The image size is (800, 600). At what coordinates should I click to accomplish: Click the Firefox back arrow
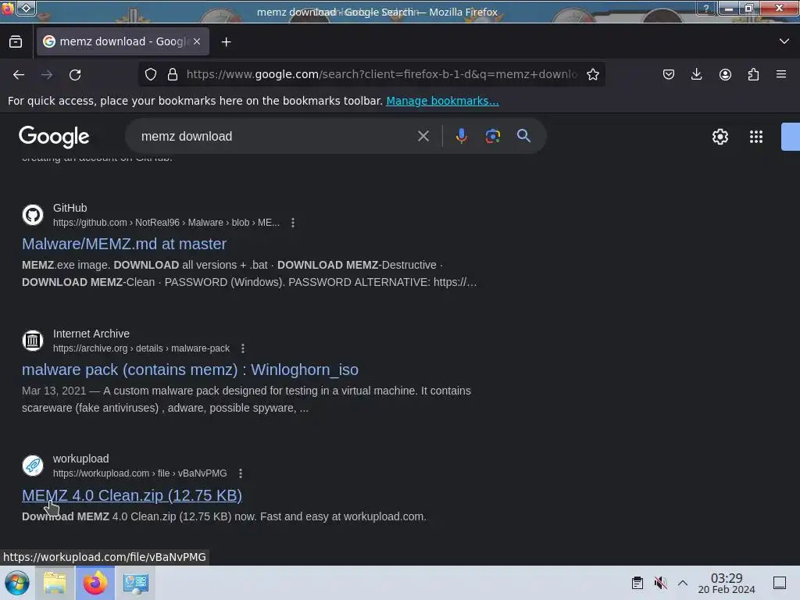pos(19,74)
